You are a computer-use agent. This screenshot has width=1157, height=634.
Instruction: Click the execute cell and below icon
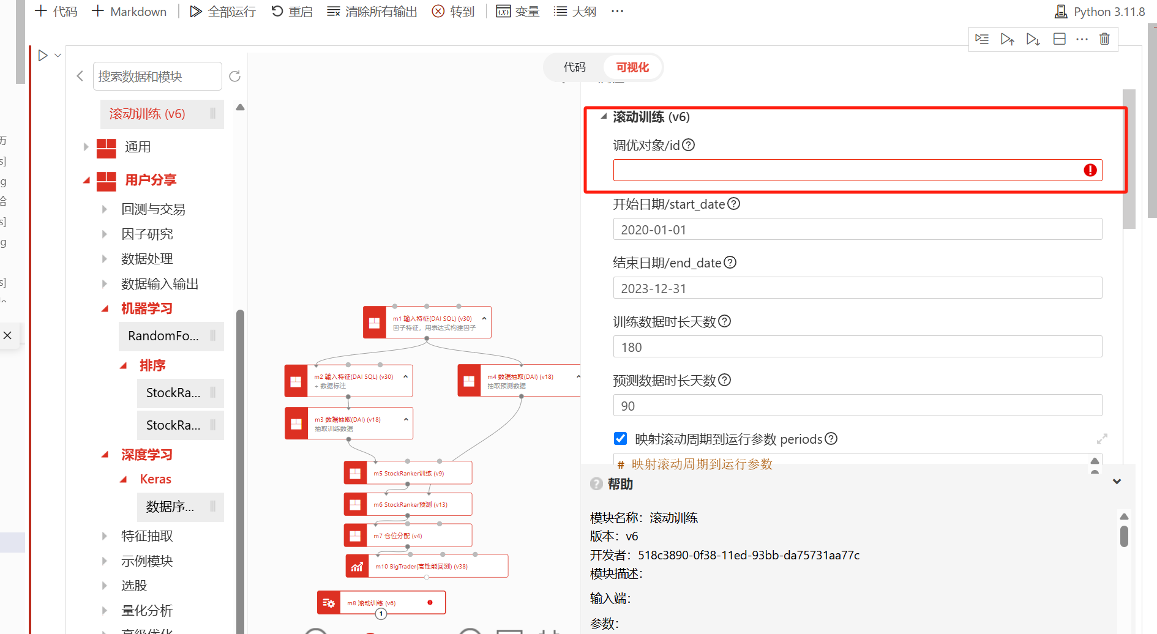pos(1033,39)
